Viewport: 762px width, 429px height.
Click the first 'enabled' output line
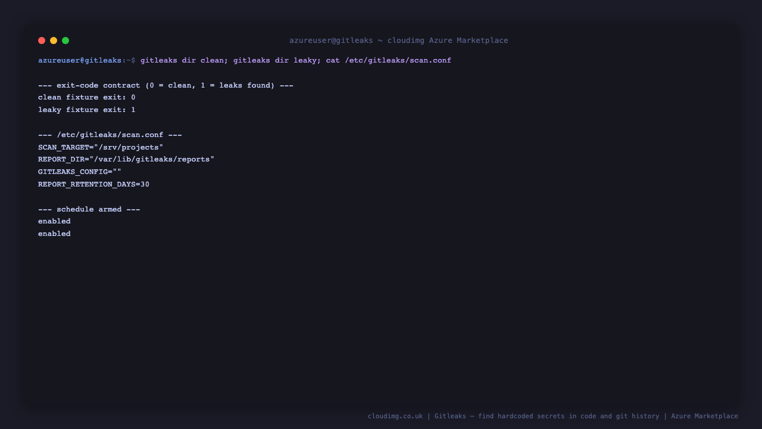coord(54,222)
